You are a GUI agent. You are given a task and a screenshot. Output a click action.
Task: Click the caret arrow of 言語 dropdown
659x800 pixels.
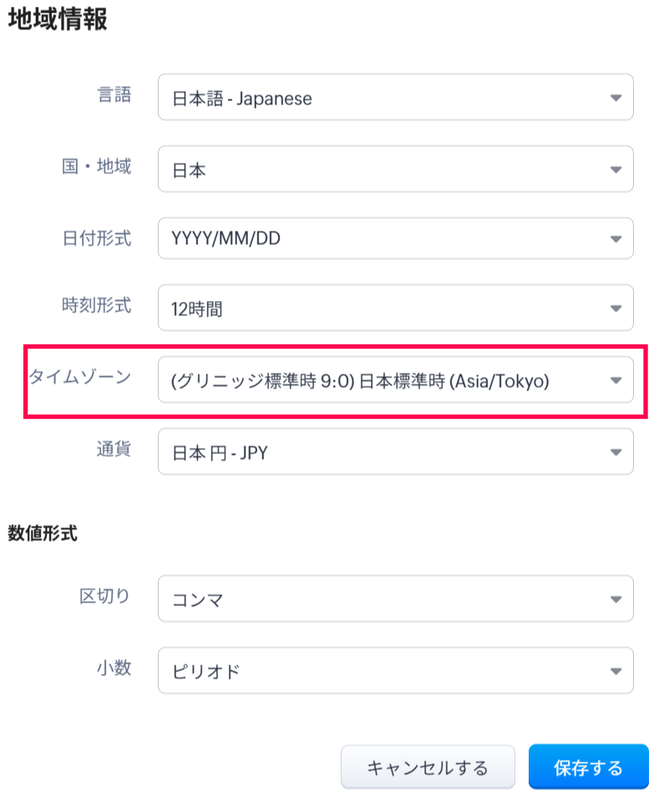point(616,98)
